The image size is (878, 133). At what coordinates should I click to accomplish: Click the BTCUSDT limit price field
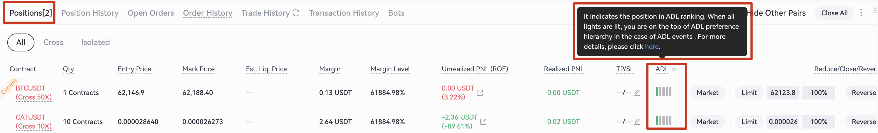pos(783,92)
